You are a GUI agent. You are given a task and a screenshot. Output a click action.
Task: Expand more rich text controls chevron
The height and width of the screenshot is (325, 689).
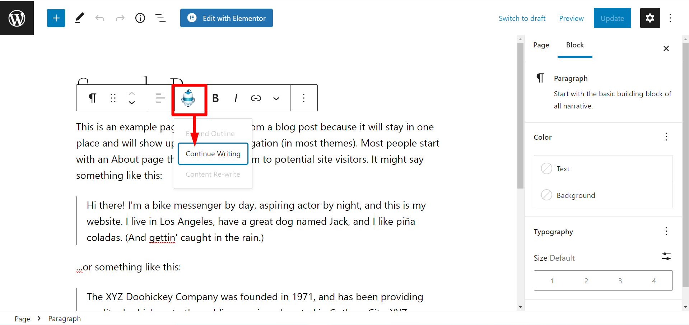[x=276, y=98]
